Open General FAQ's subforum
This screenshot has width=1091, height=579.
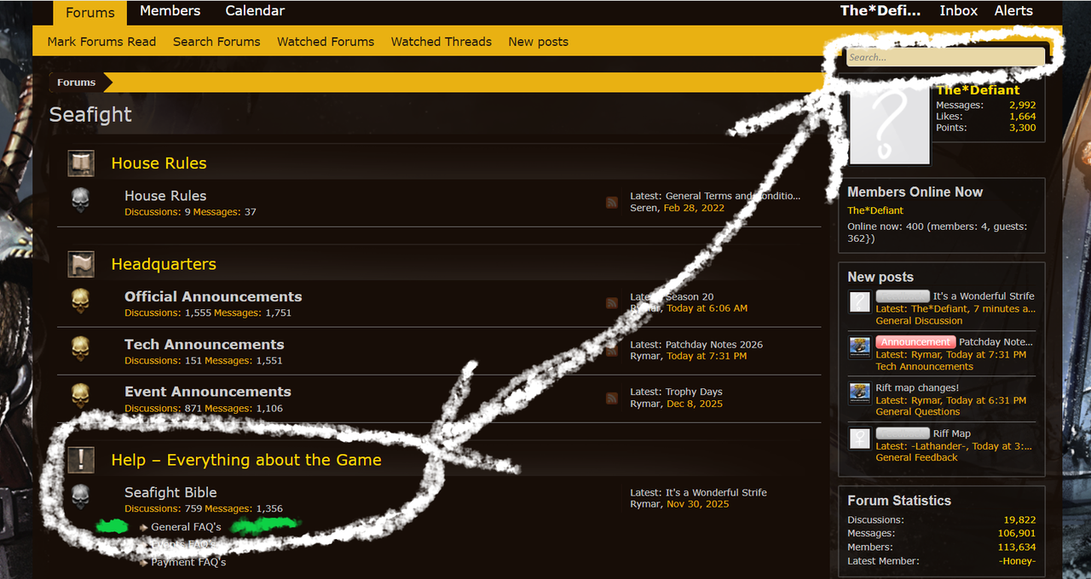pos(186,527)
